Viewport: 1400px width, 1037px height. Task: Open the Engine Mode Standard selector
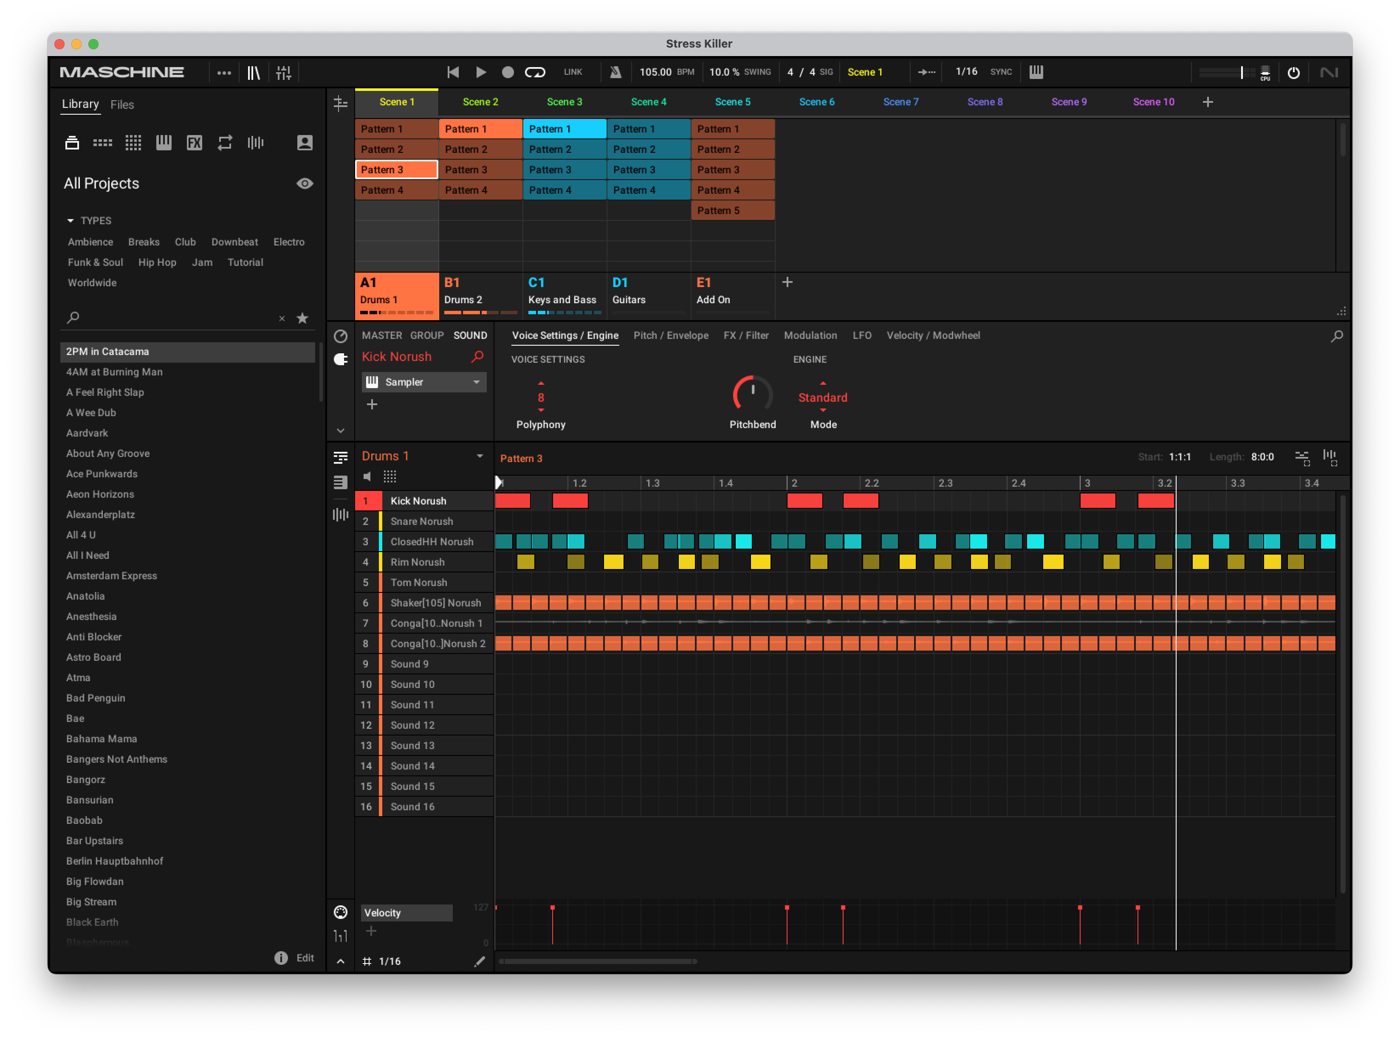(x=823, y=398)
